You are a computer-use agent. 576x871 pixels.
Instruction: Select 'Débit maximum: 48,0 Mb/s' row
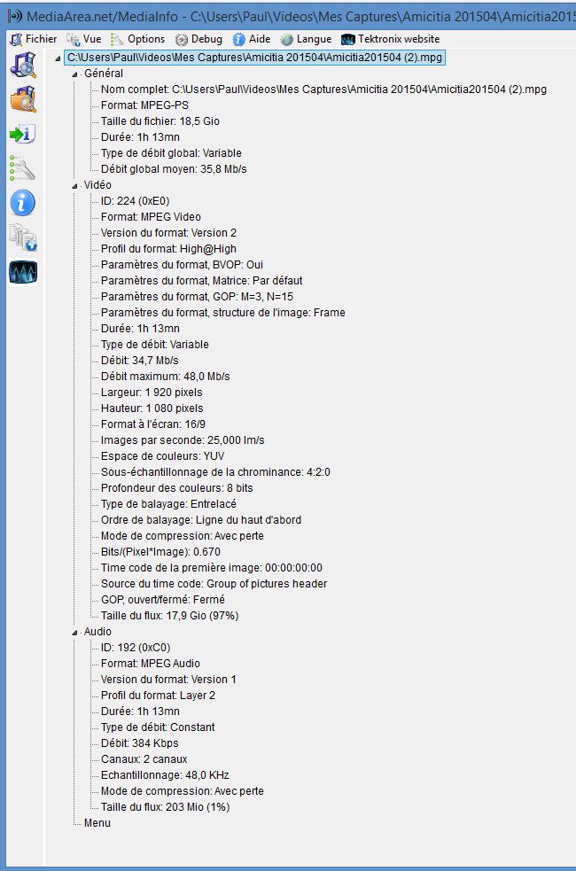point(165,377)
